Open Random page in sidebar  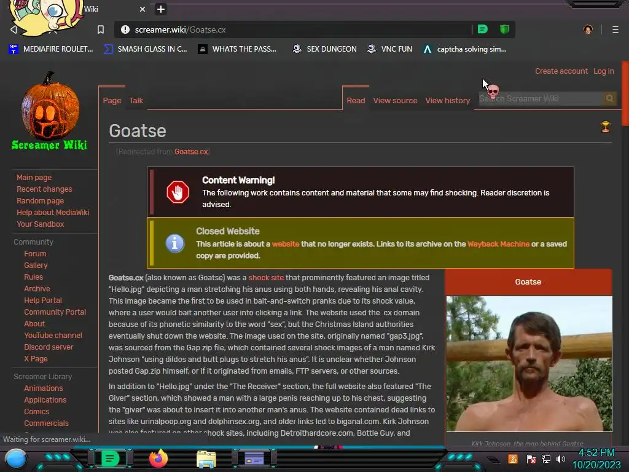click(x=40, y=201)
